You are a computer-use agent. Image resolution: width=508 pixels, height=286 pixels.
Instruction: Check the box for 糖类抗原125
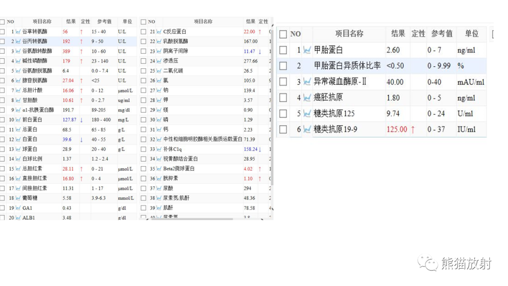click(283, 113)
